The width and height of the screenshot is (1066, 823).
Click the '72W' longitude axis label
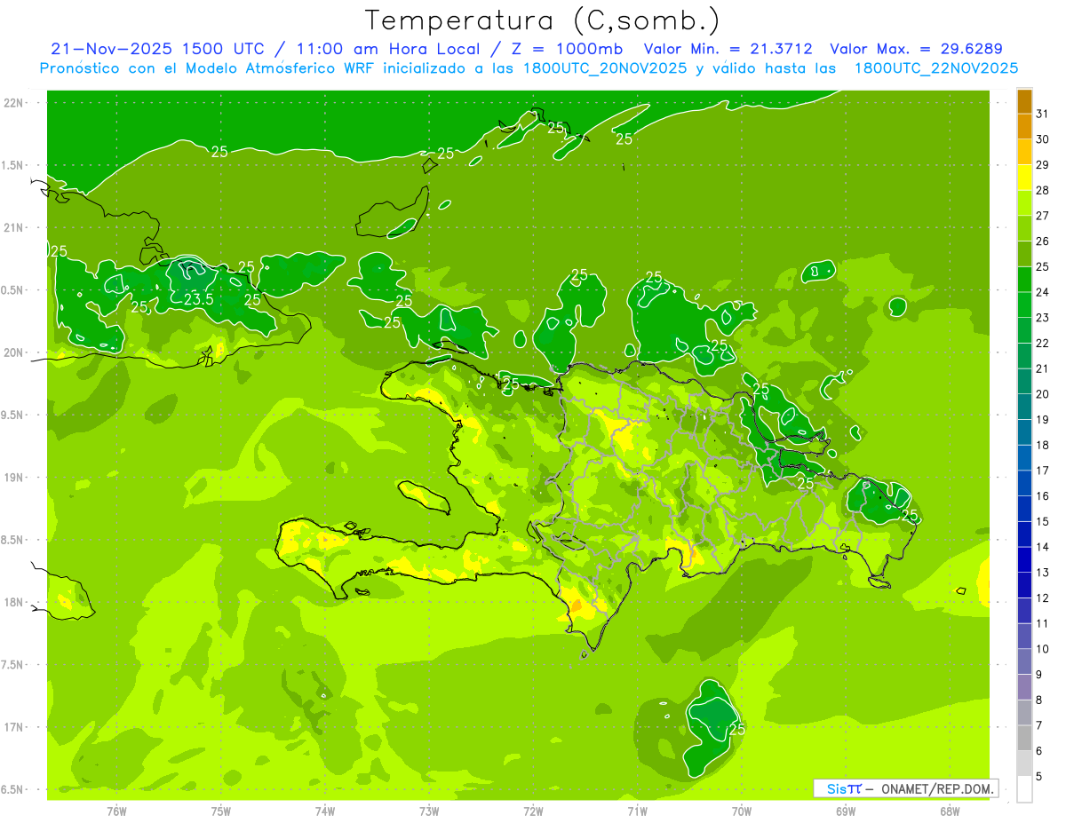pos(533,811)
